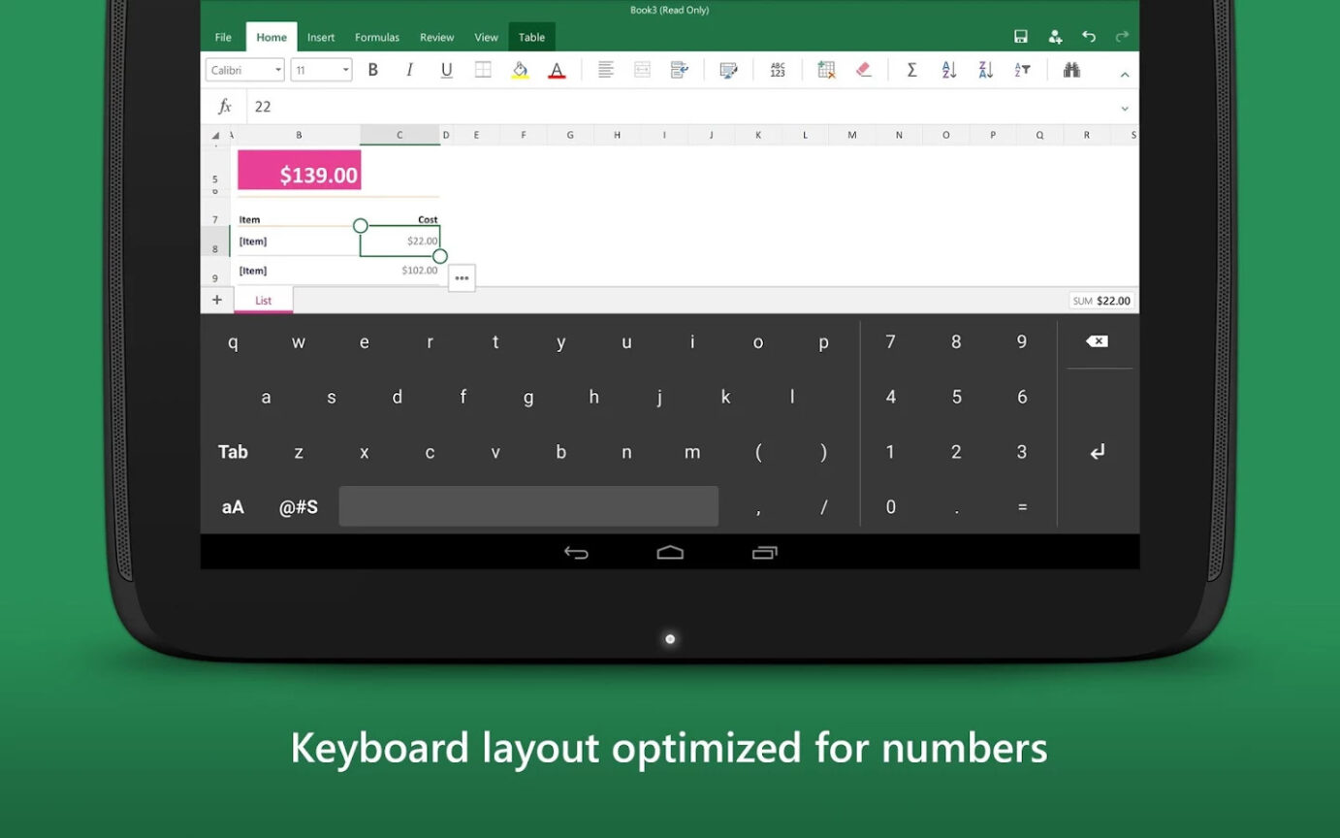Switch to the Formulas ribbon tab
This screenshot has height=838, width=1340.
click(x=376, y=37)
